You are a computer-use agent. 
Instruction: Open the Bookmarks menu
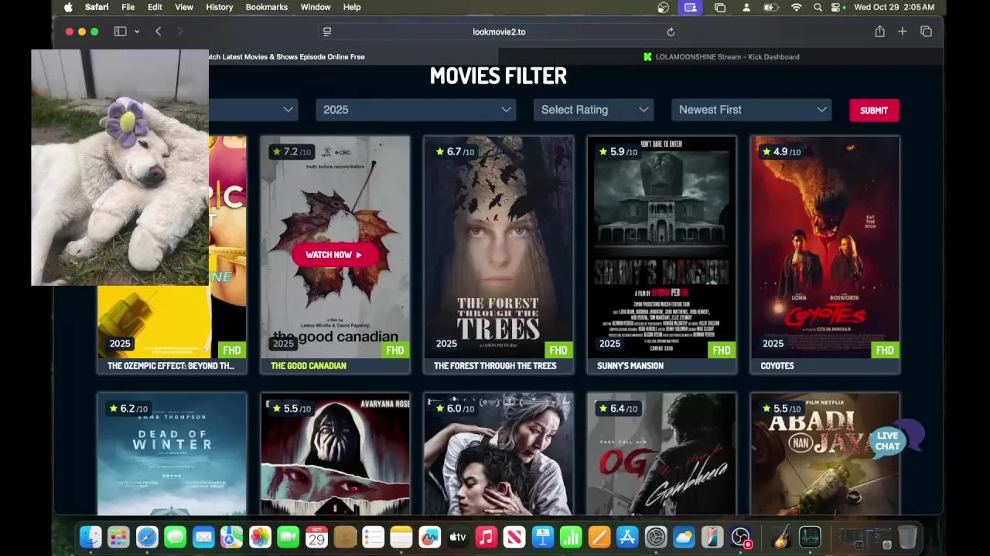click(x=266, y=7)
